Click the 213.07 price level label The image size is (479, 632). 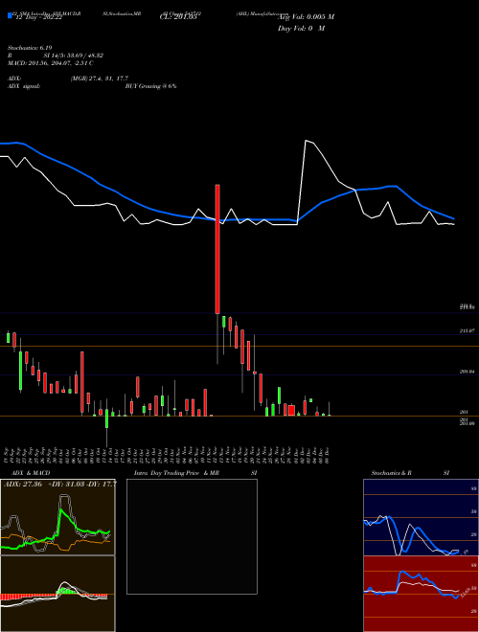pos(468,330)
